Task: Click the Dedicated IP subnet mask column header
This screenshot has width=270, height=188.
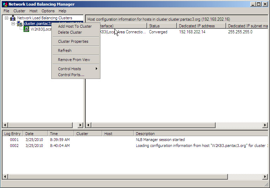Action: tap(247, 26)
